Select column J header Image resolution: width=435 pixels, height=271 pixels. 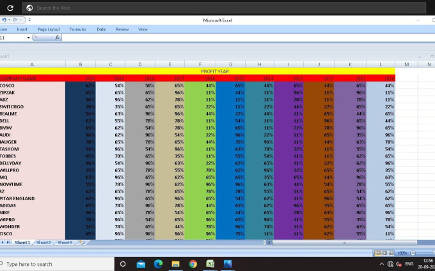point(319,64)
